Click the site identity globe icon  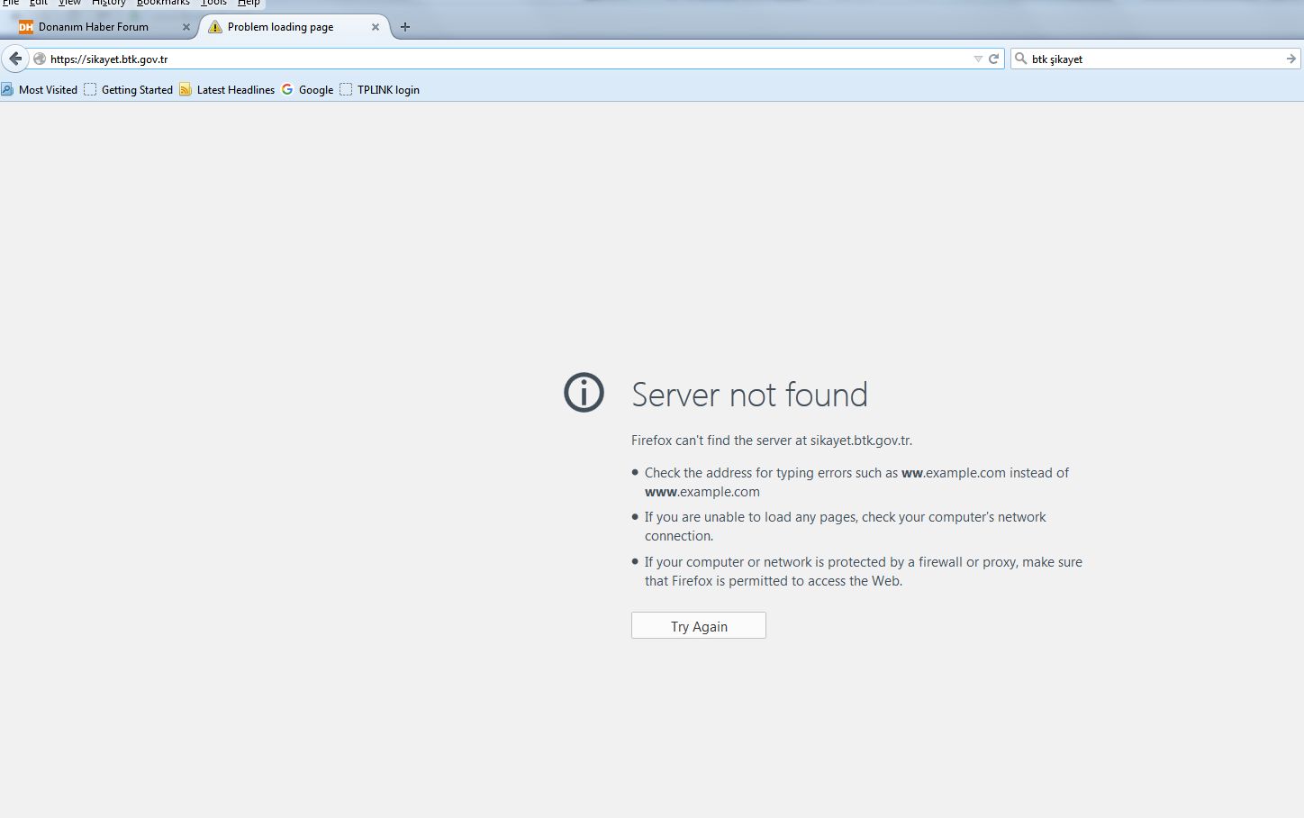pyautogui.click(x=40, y=59)
